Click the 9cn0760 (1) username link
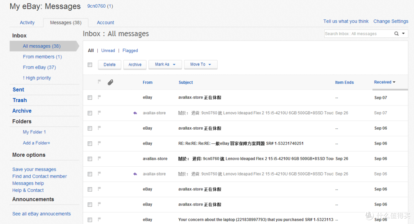This screenshot has height=224, width=414. [x=100, y=6]
